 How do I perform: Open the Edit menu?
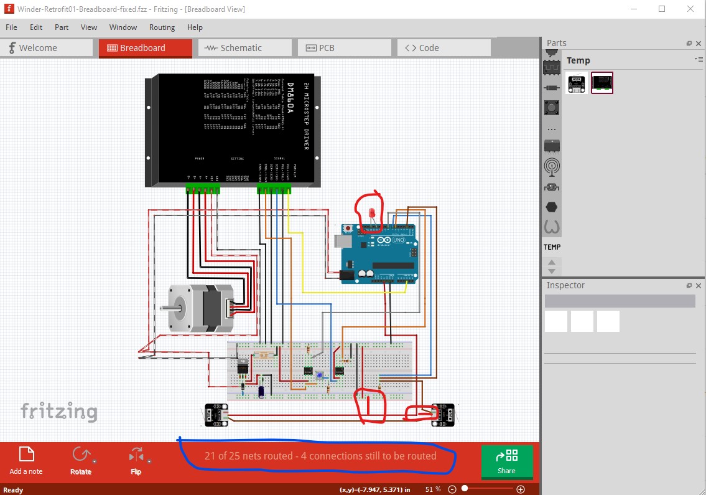[36, 27]
